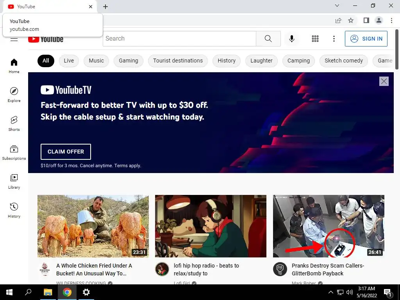The height and width of the screenshot is (300, 400).
Task: Open the Windows Start menu
Action: click(9, 292)
